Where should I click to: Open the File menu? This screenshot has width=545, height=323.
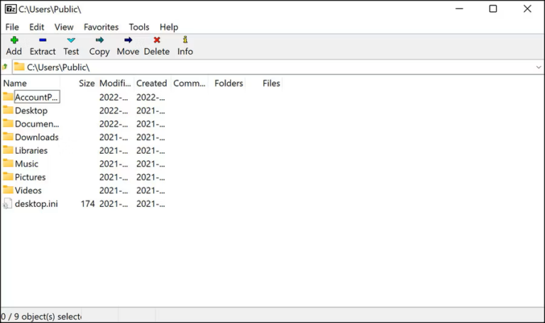pyautogui.click(x=12, y=27)
